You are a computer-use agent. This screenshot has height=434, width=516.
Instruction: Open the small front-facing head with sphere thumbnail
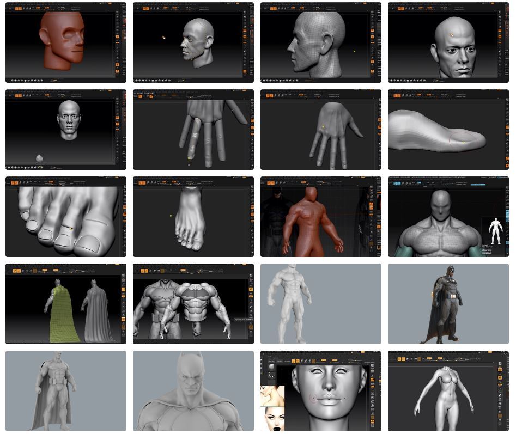click(x=66, y=130)
